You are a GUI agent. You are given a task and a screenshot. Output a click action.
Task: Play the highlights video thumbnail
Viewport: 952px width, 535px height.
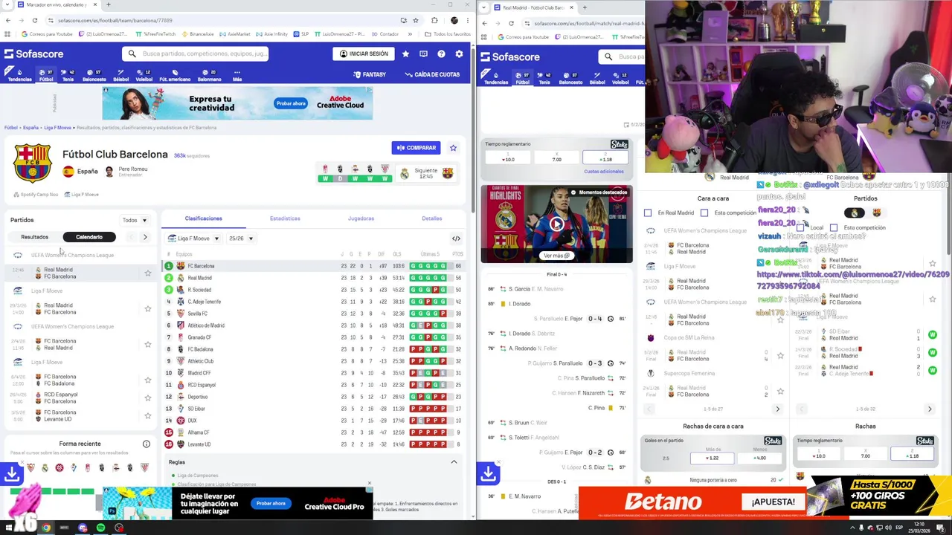556,224
